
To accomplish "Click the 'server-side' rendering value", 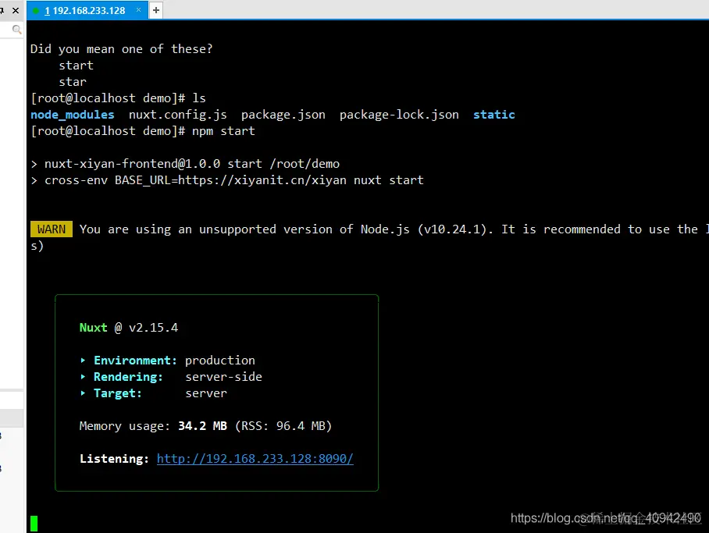I will (x=224, y=377).
